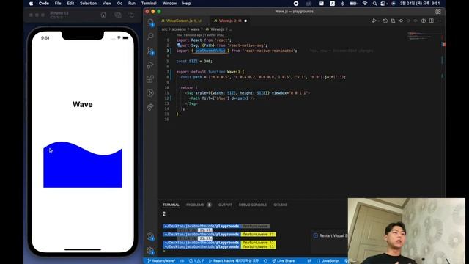Image resolution: width=469 pixels, height=264 pixels.
Task: Click the 'screens' folder in breadcrumb
Action: (x=179, y=29)
